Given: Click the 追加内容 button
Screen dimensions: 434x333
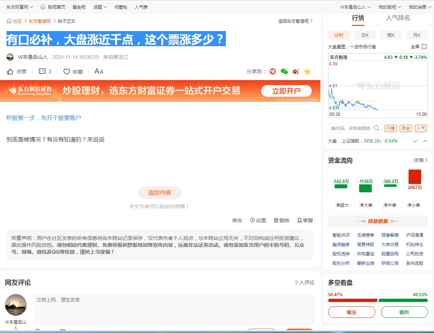Looking at the screenshot, I should (160, 192).
